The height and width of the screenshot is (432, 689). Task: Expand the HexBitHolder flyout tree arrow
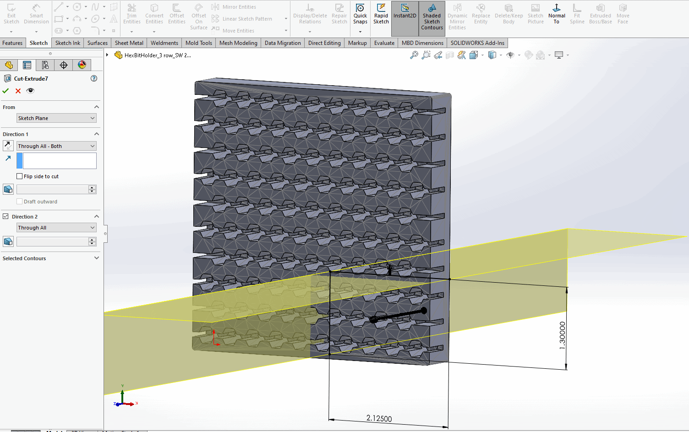tap(107, 55)
